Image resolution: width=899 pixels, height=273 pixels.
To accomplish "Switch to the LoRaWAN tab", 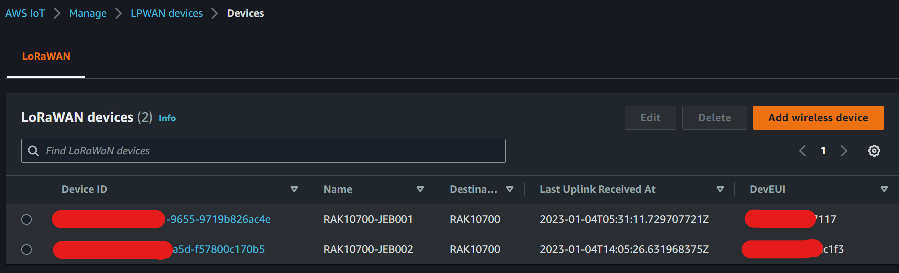I will coord(46,56).
